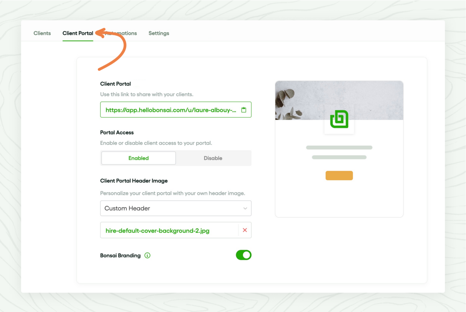
Task: Copy the client portal link with clipboard icon
Action: (244, 110)
